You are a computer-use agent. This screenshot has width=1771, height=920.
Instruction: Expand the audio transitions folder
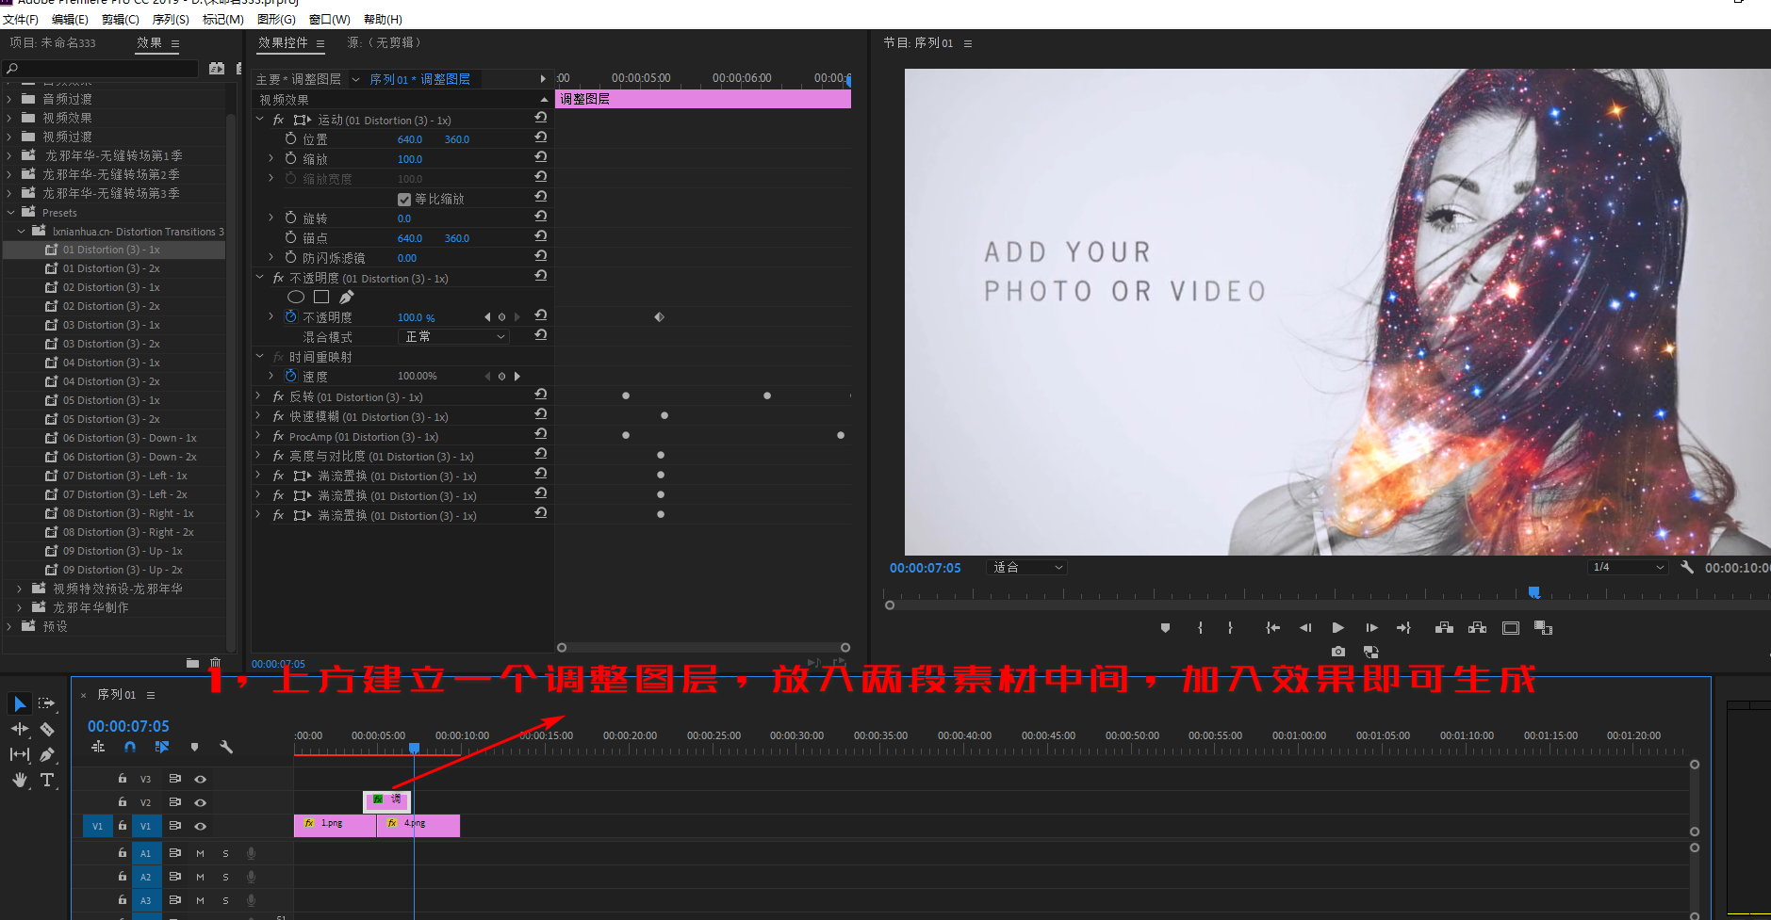pyautogui.click(x=9, y=99)
